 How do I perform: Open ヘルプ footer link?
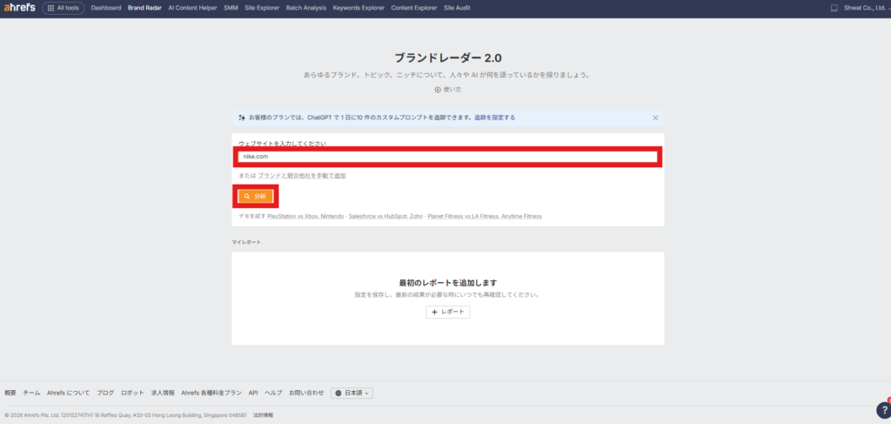273,393
